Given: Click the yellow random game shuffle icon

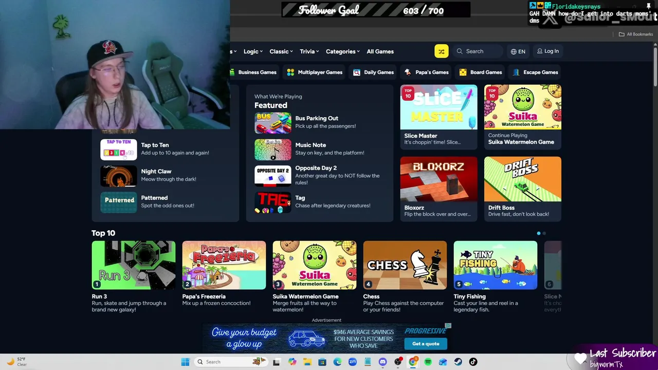Looking at the screenshot, I should coord(441,51).
